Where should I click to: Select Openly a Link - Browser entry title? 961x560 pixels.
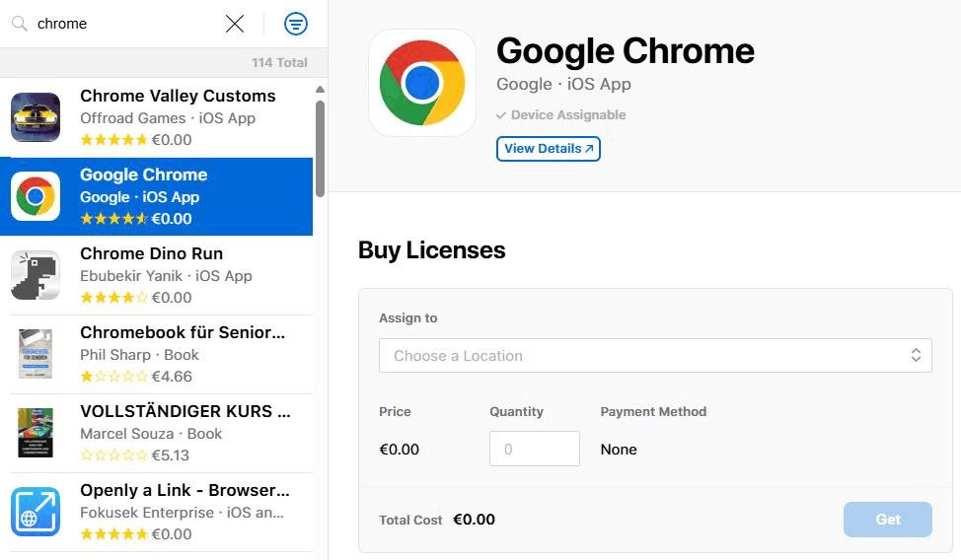pyautogui.click(x=185, y=490)
